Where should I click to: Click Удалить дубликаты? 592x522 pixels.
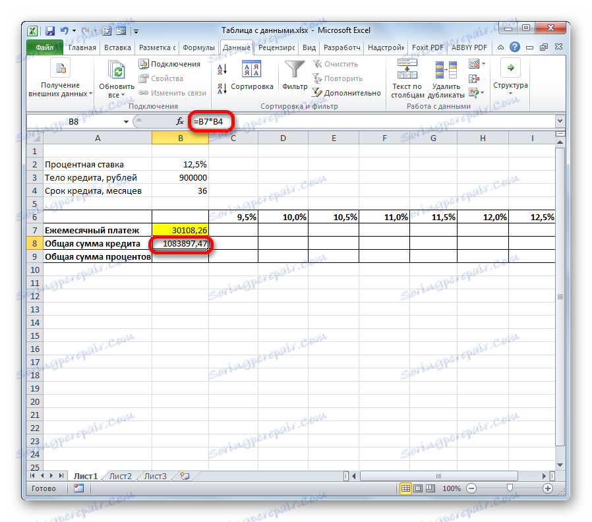point(446,78)
